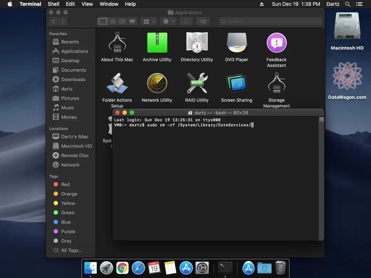The image size is (371, 278).
Task: Show All Tags in Finder sidebar
Action: point(71,250)
